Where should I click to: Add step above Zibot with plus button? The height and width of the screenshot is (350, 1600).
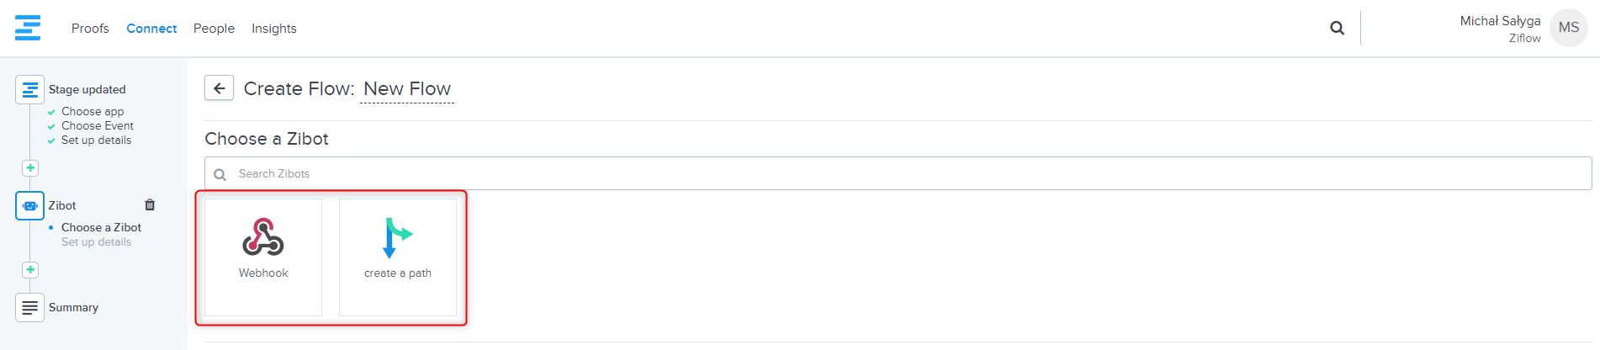tap(30, 168)
